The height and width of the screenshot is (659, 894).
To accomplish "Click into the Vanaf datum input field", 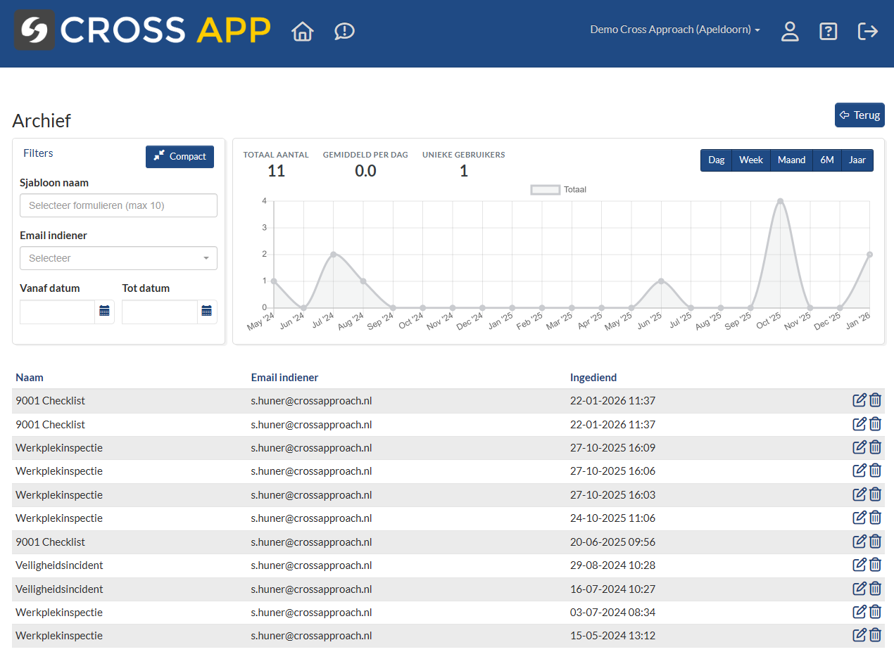I will [x=58, y=312].
